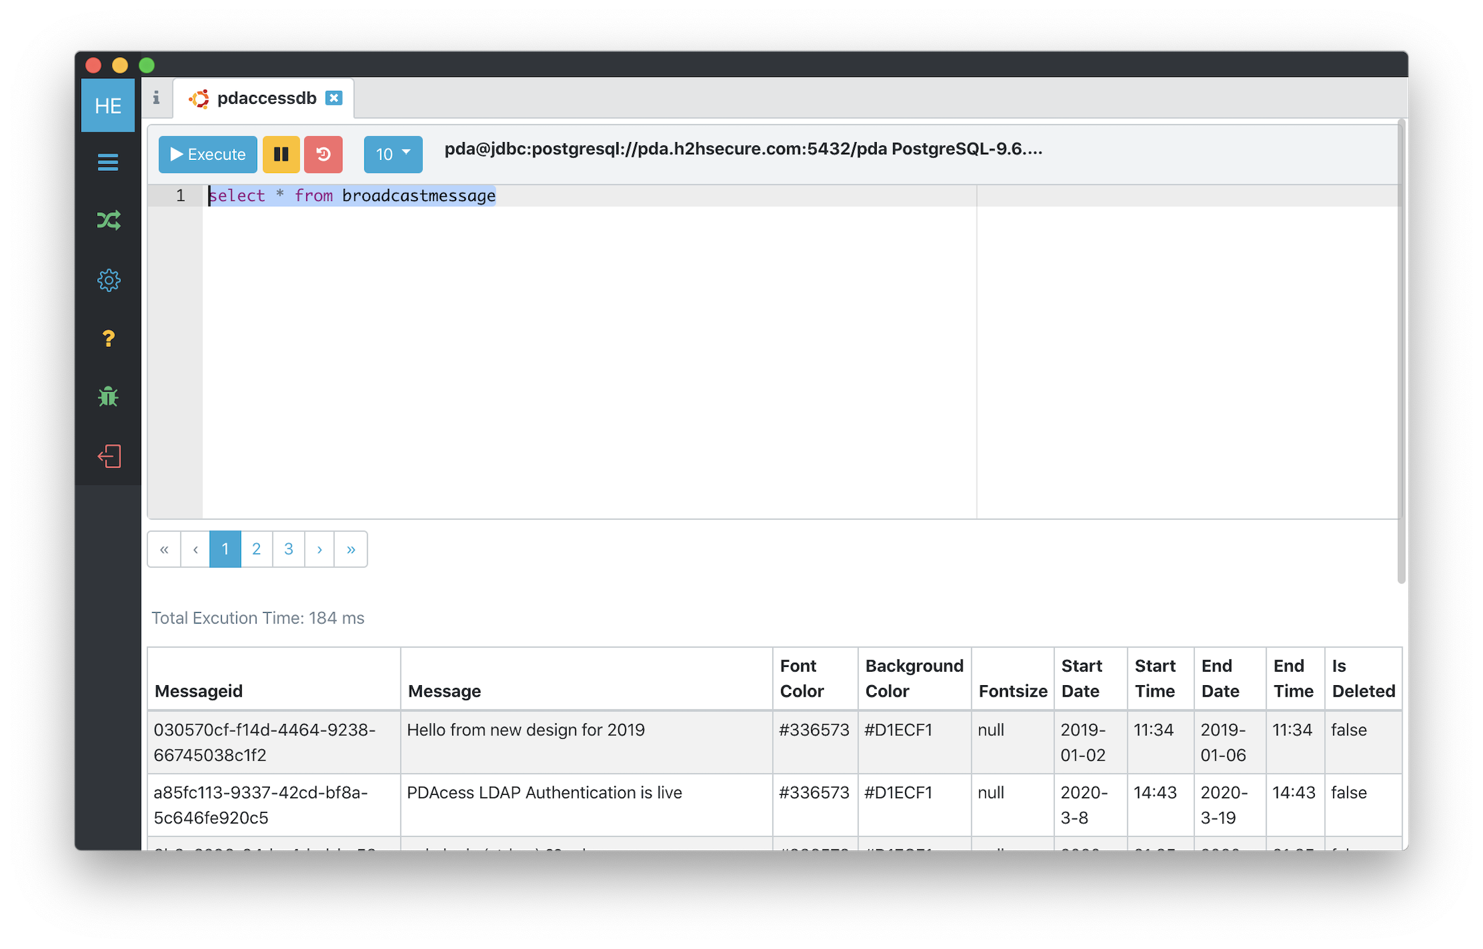Open the settings gear in sidebar
This screenshot has width=1483, height=949.
click(108, 280)
